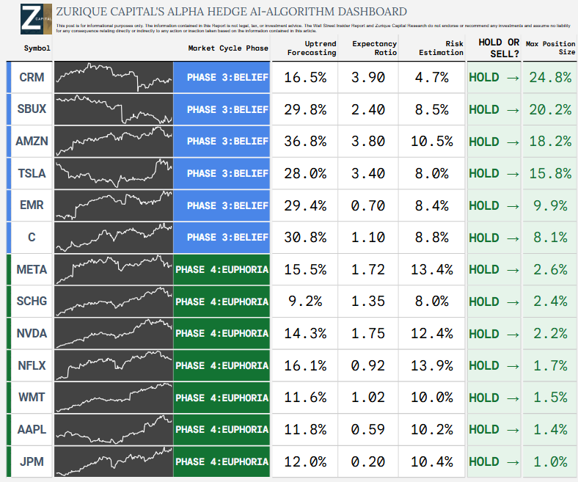The image size is (578, 482).
Task: Click AMZN's PHASE 3:BELIEF cell
Action: [x=222, y=142]
